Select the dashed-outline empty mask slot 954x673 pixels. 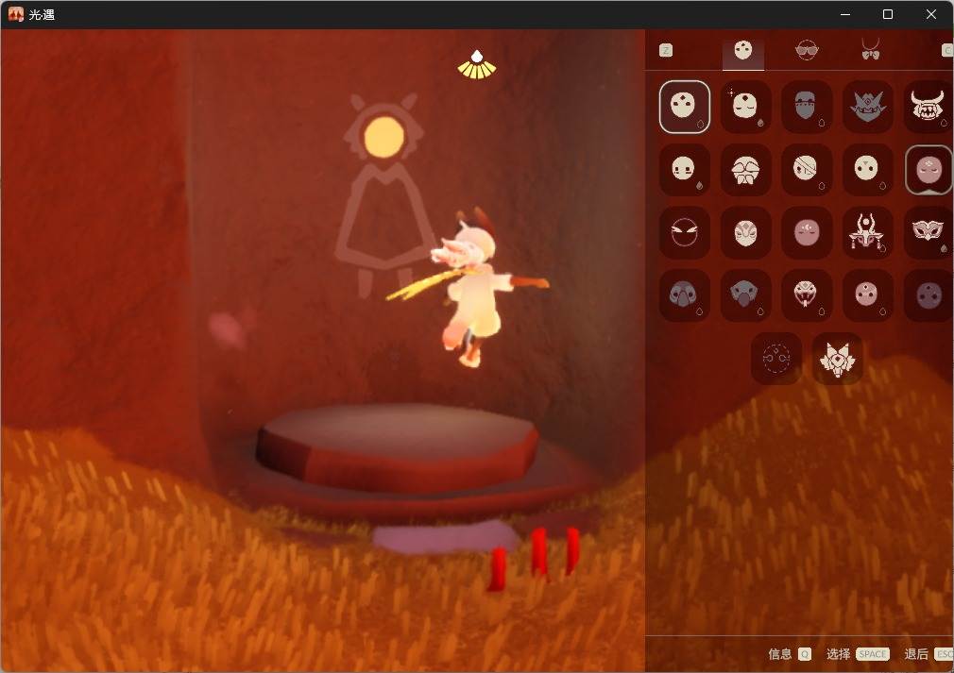[x=776, y=359]
